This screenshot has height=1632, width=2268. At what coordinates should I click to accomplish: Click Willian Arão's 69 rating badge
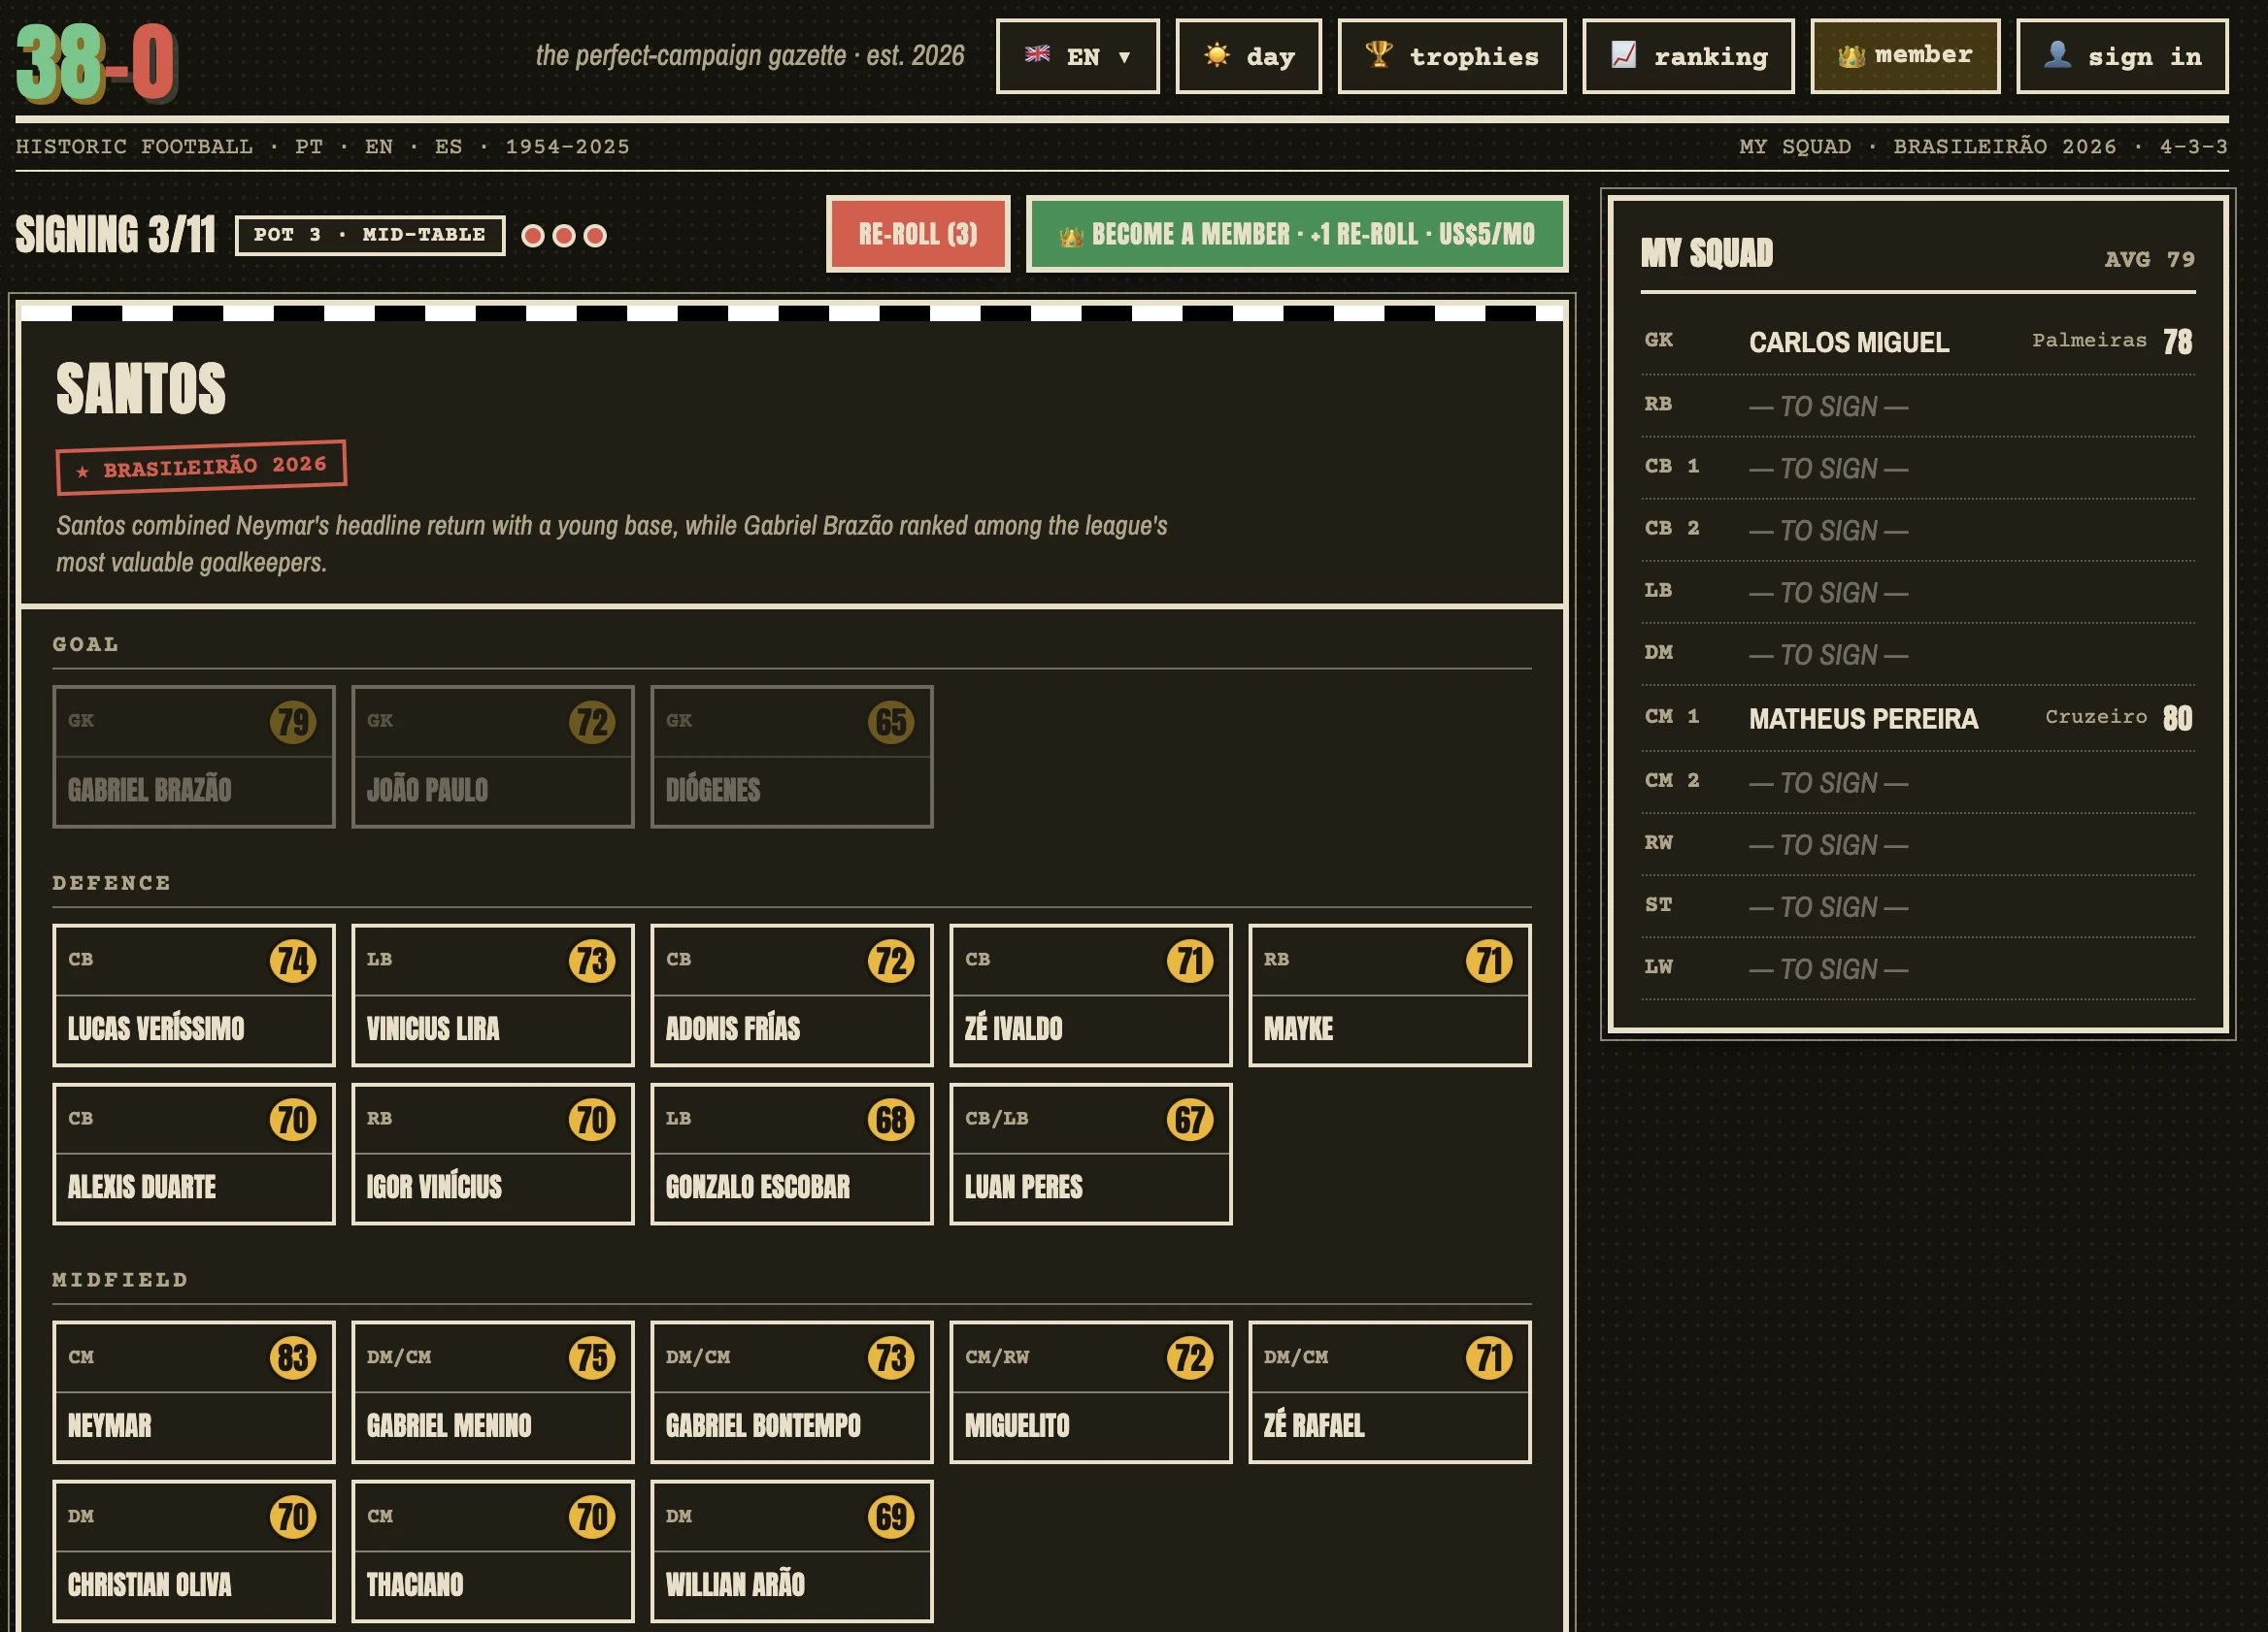coord(891,1517)
